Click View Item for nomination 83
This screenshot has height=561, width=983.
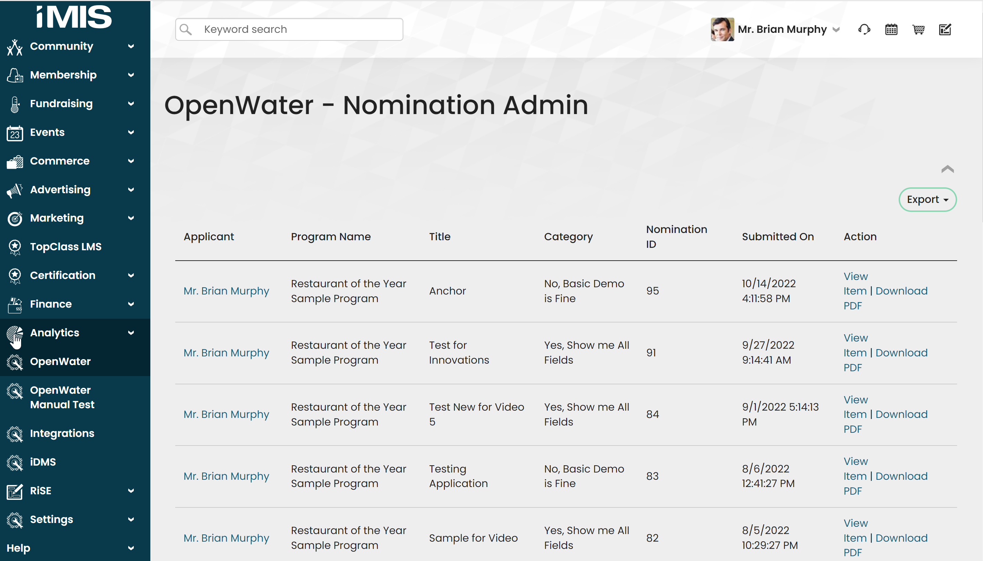(x=855, y=468)
